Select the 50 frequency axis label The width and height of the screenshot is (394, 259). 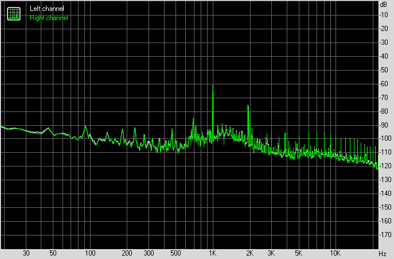(53, 253)
